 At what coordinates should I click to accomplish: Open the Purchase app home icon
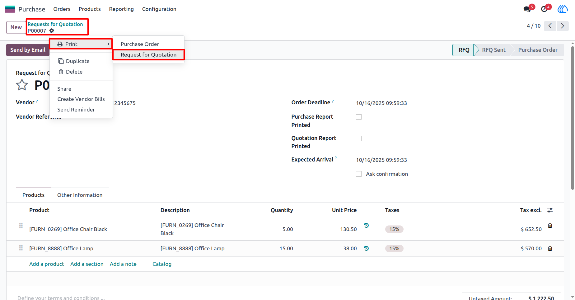click(x=10, y=9)
